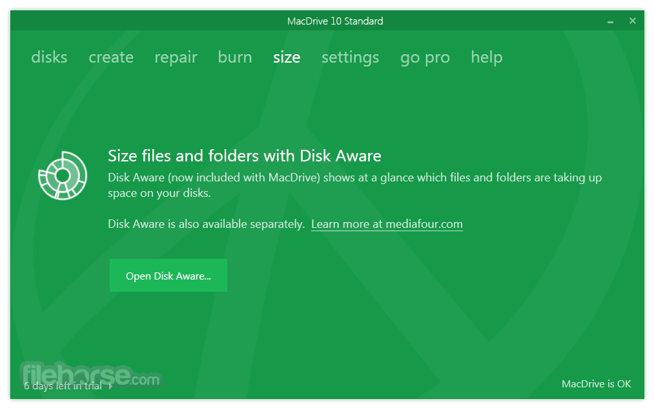Click the Open Disk Aware button
This screenshot has height=408, width=654.
pyautogui.click(x=169, y=276)
